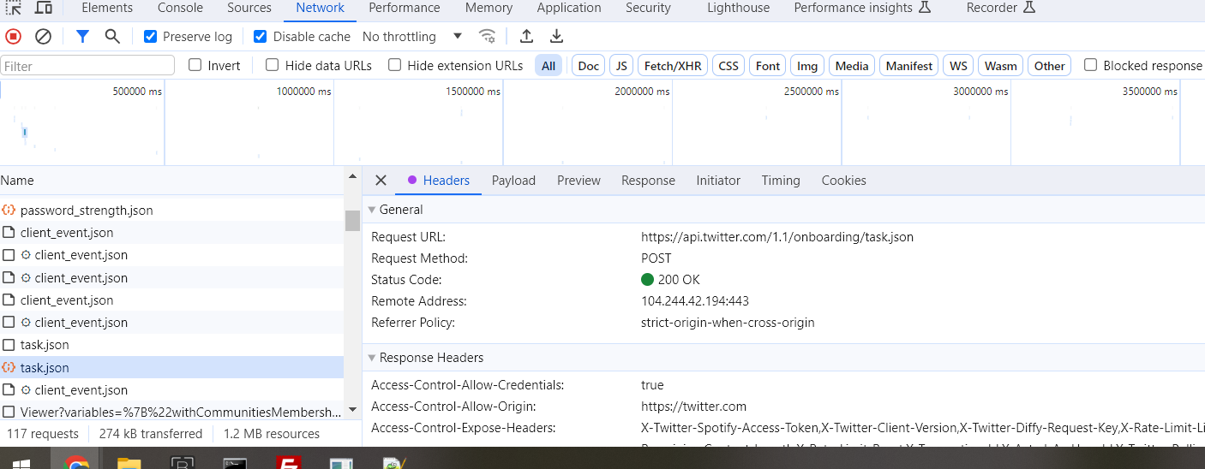The height and width of the screenshot is (469, 1205).
Task: Import HAR file upload icon
Action: point(526,36)
